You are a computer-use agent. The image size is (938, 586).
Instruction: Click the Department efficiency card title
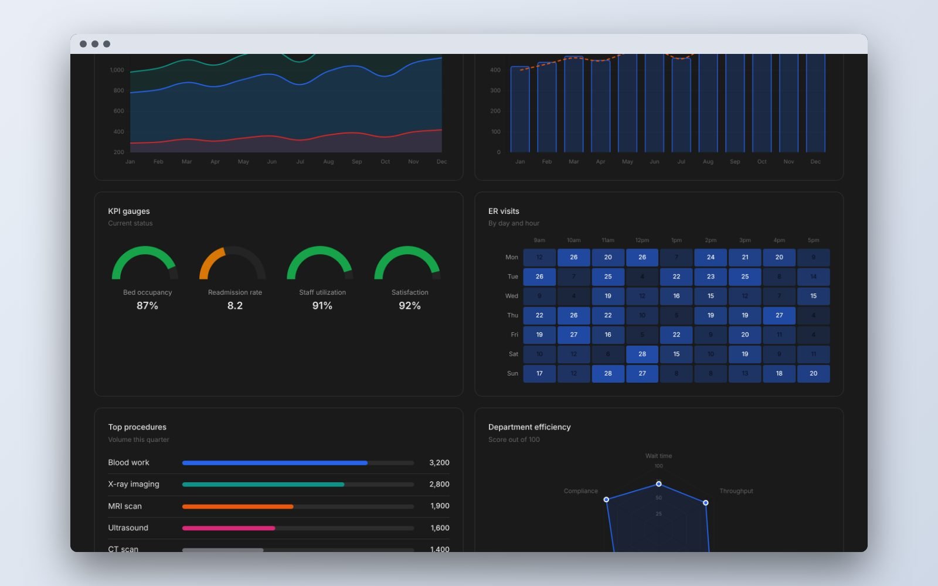[529, 427]
